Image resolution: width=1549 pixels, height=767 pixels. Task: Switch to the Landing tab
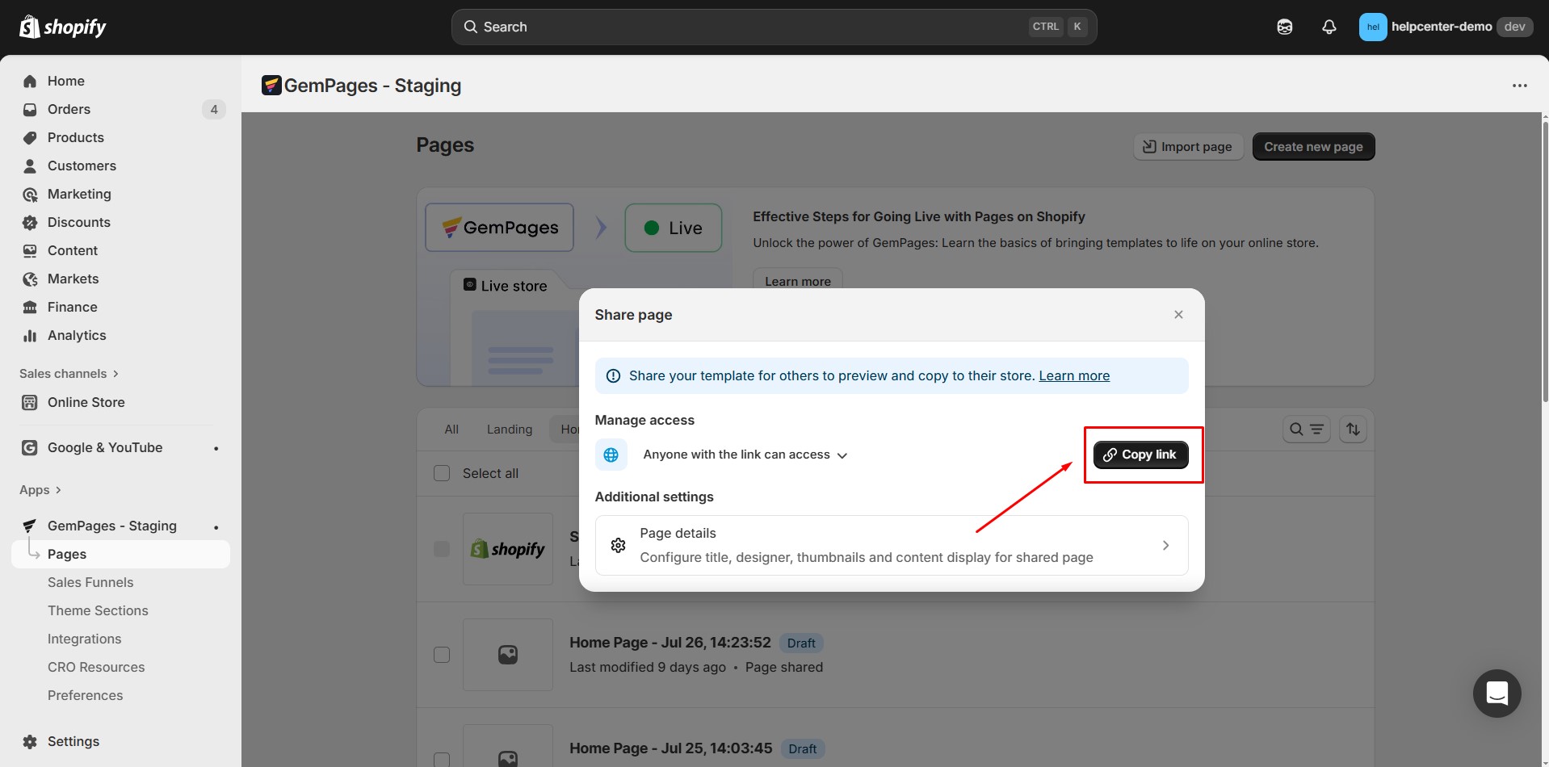tap(509, 430)
